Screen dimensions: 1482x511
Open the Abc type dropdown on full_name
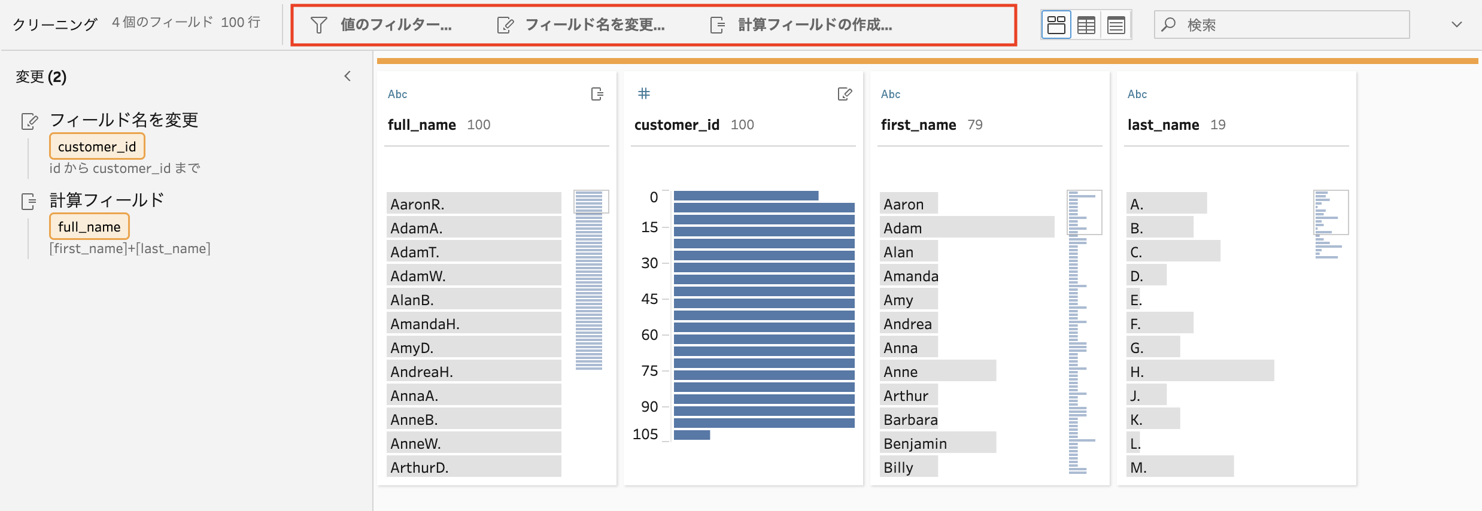[397, 94]
